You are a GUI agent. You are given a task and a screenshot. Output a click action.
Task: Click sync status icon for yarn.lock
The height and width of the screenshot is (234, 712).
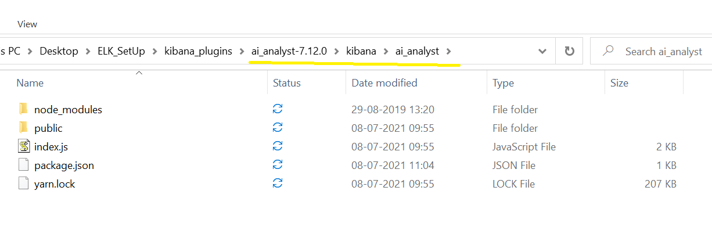coord(278,183)
